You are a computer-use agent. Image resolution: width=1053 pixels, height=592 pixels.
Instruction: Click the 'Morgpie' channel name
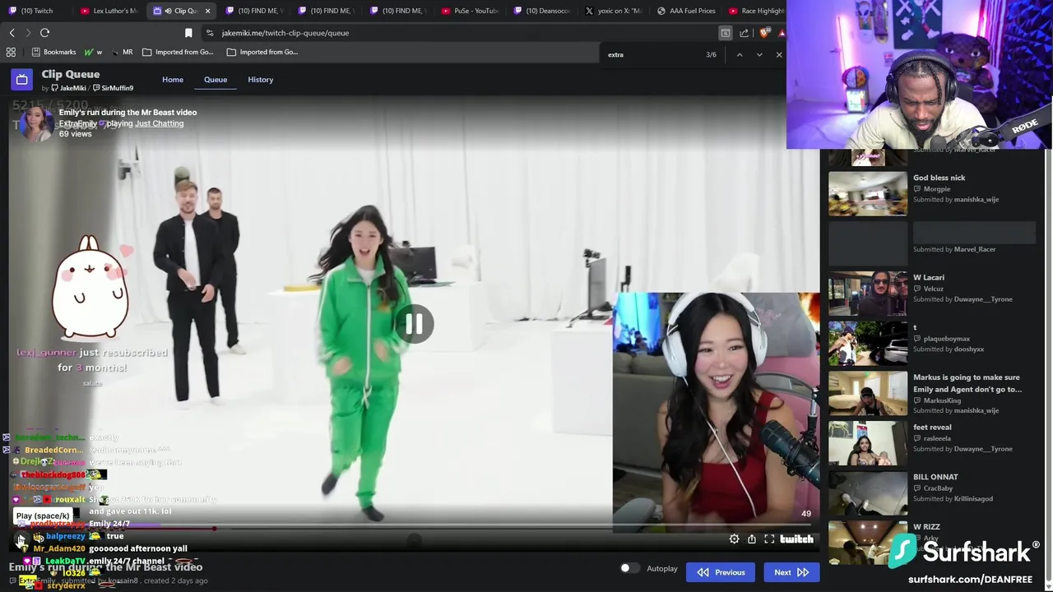(937, 189)
